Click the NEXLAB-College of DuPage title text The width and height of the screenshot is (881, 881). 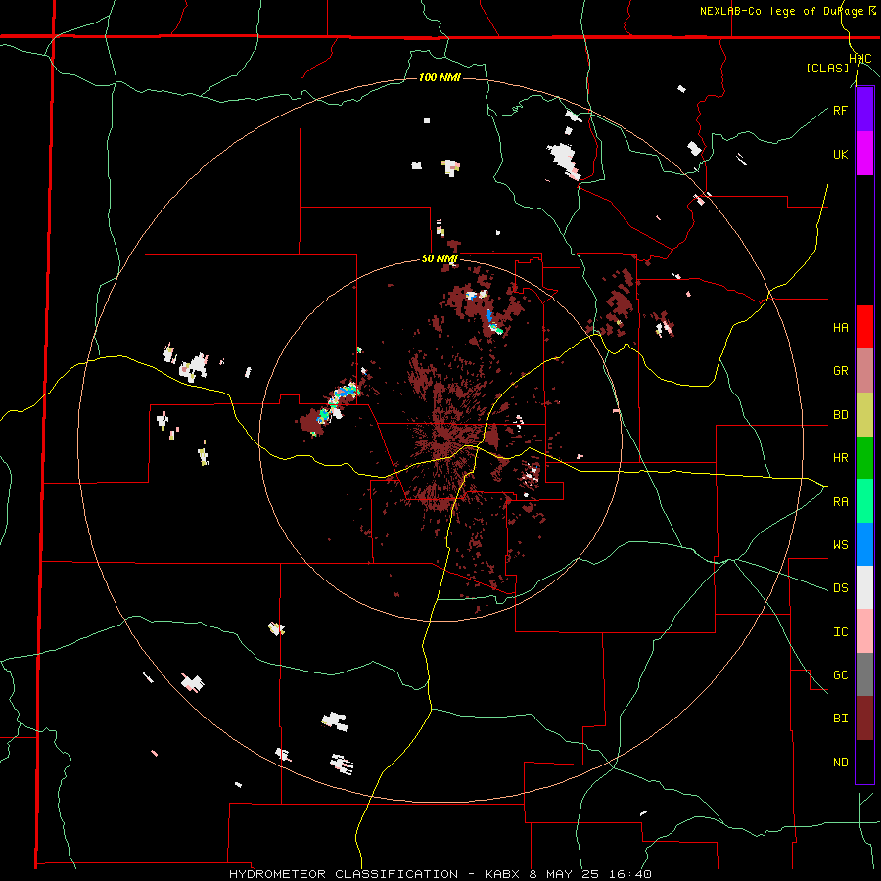pyautogui.click(x=781, y=11)
